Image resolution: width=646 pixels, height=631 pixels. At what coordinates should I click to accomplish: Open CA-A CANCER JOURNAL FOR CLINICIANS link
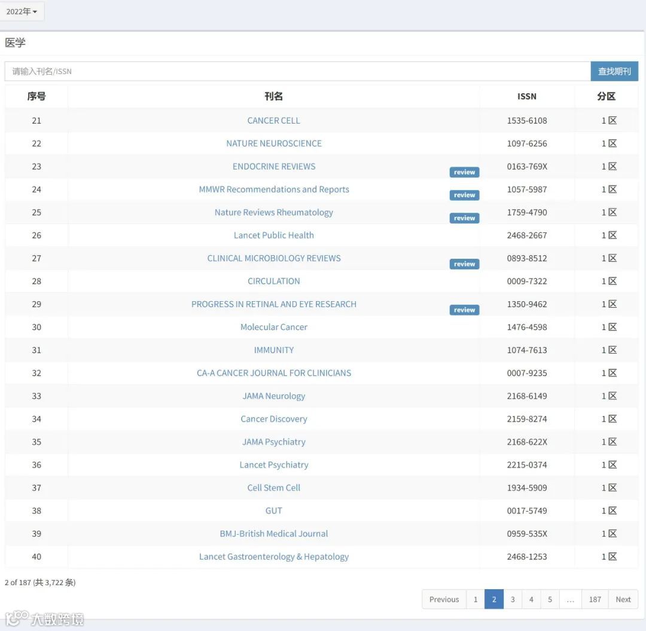(x=273, y=373)
